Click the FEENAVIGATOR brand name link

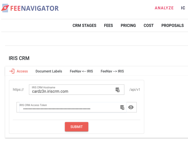34,8
